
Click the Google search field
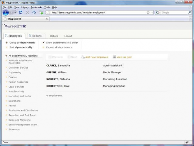click(174, 12)
